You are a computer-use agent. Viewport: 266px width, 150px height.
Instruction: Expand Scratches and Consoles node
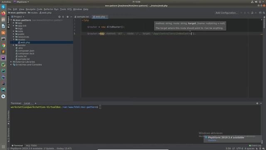[11, 65]
